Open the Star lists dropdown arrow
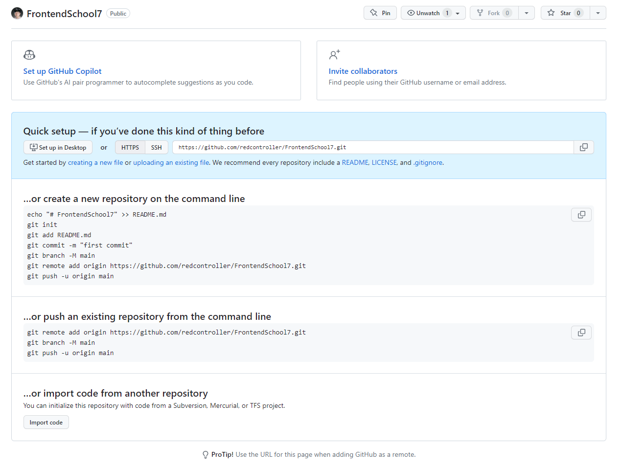Image resolution: width=622 pixels, height=469 pixels. pos(598,13)
